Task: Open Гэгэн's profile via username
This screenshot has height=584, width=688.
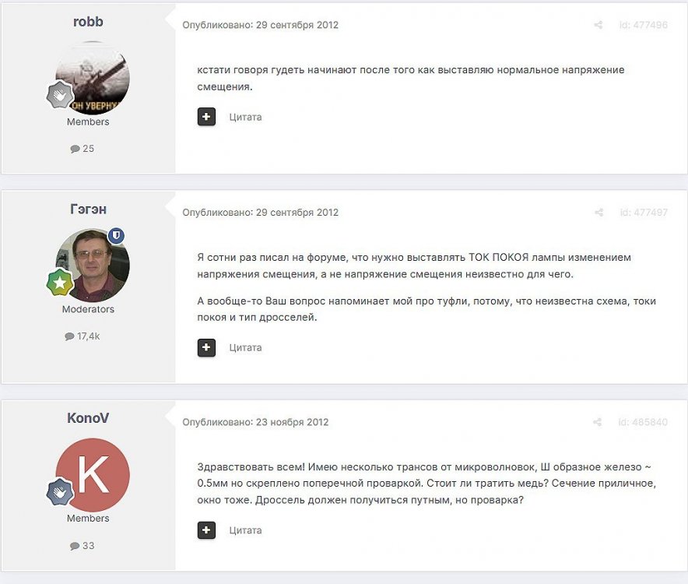Action: pos(88,209)
